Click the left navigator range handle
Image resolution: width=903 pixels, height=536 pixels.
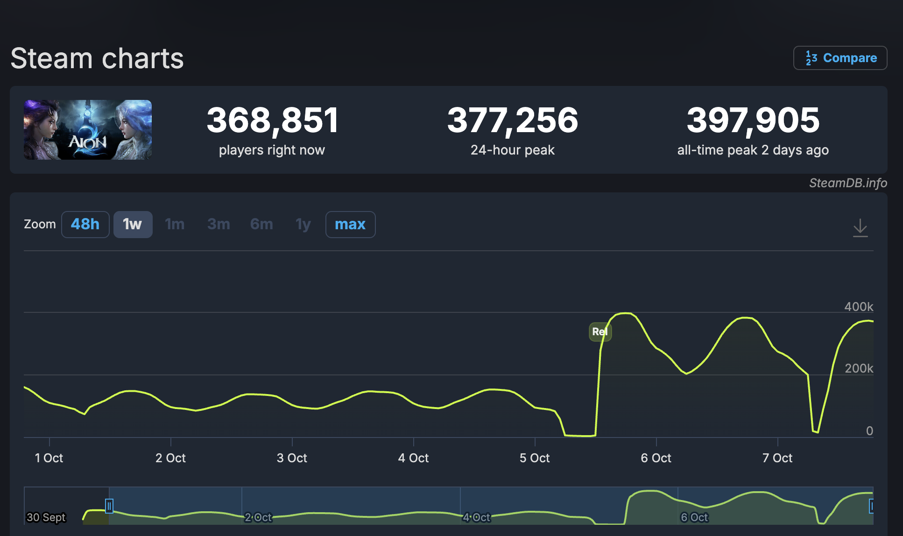pyautogui.click(x=109, y=506)
